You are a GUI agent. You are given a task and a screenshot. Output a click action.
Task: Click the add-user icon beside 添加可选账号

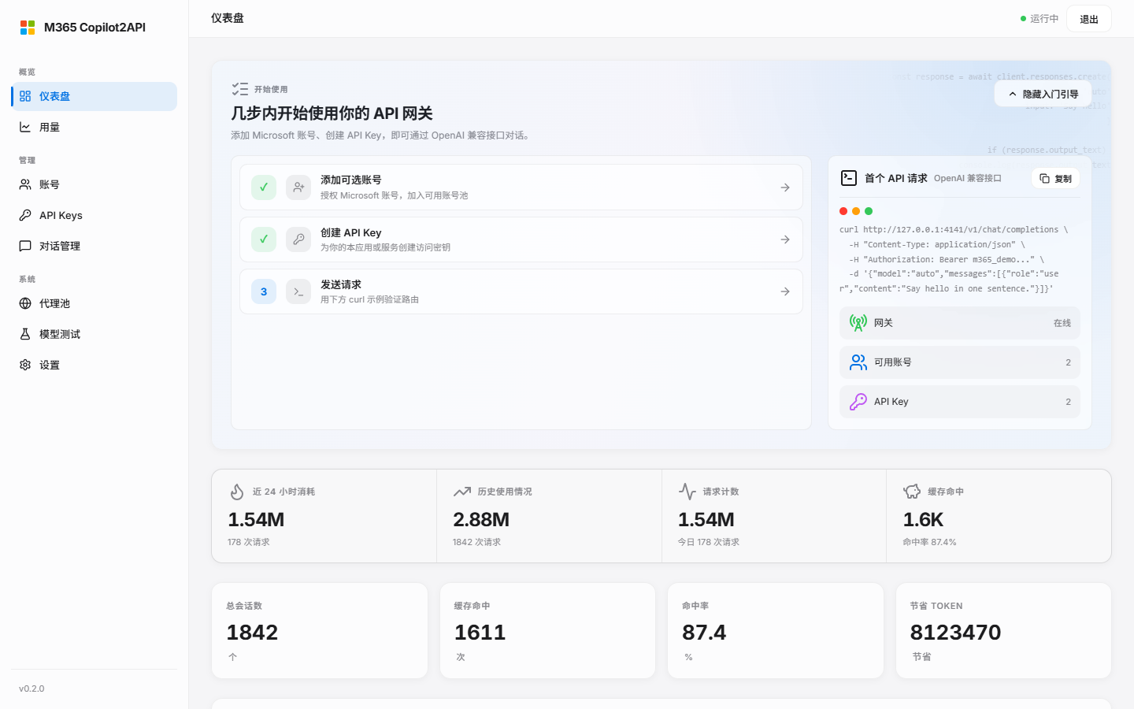click(298, 187)
